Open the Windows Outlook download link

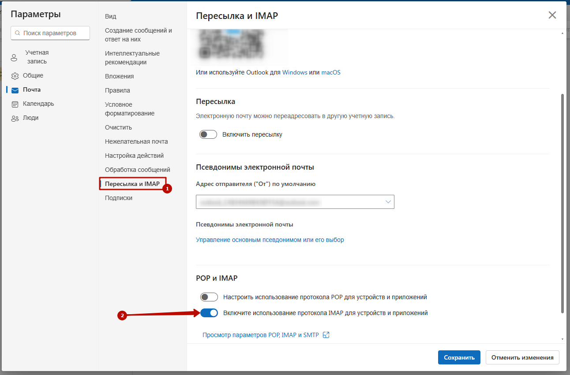tap(295, 72)
